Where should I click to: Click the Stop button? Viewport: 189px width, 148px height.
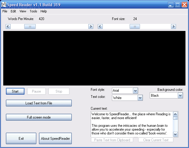point(59,91)
